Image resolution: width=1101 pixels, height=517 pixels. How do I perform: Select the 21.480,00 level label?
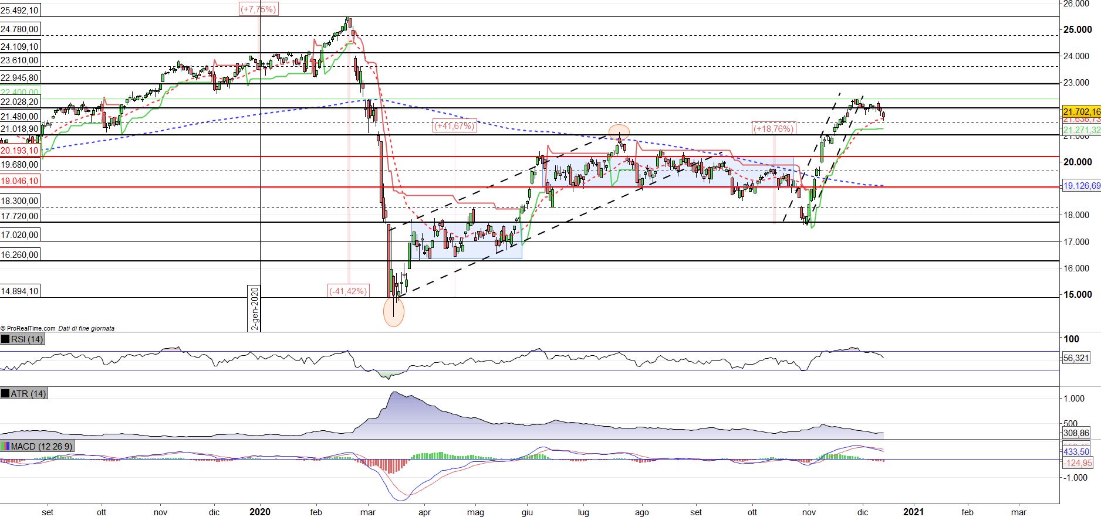pyautogui.click(x=19, y=117)
